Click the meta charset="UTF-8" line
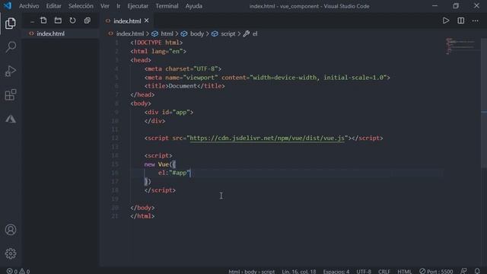 click(183, 68)
